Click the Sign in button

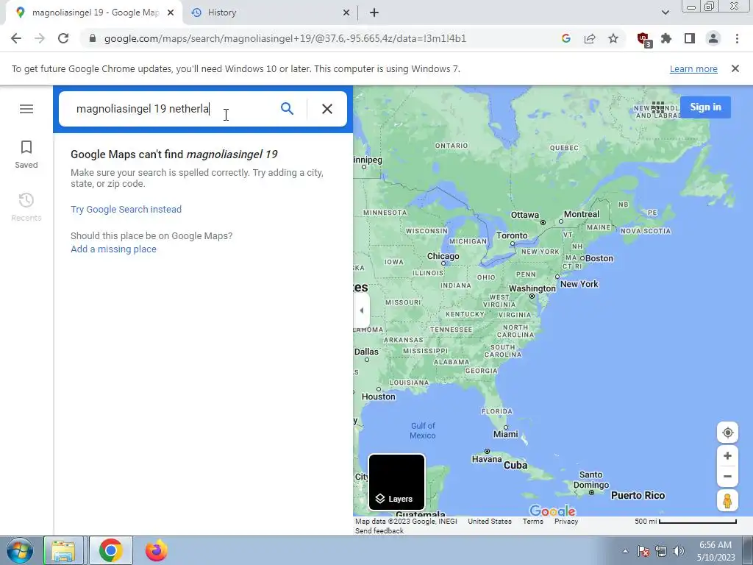pos(705,107)
